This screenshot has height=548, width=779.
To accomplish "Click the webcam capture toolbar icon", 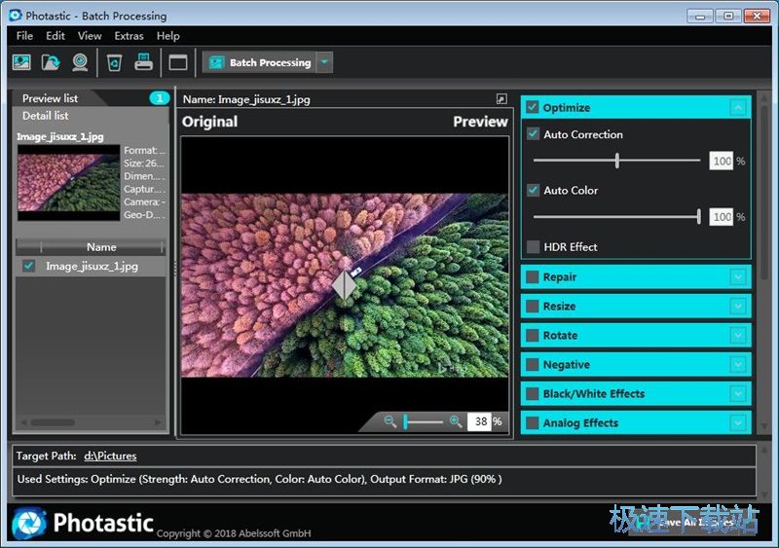I will click(x=80, y=62).
